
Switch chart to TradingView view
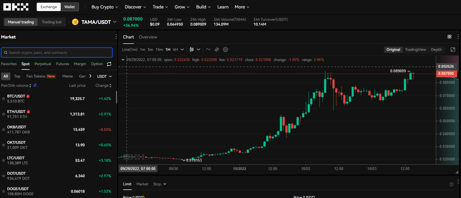(x=415, y=49)
